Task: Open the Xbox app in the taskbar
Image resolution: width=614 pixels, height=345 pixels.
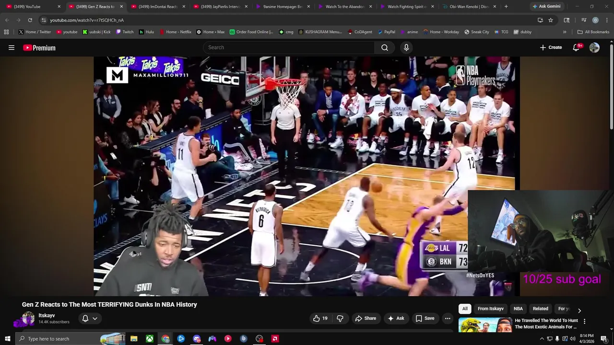Action: pos(150,339)
